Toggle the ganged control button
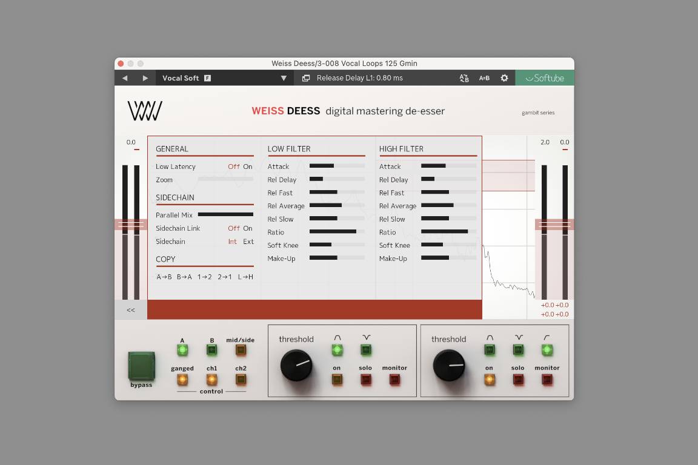The image size is (698, 465). point(182,380)
